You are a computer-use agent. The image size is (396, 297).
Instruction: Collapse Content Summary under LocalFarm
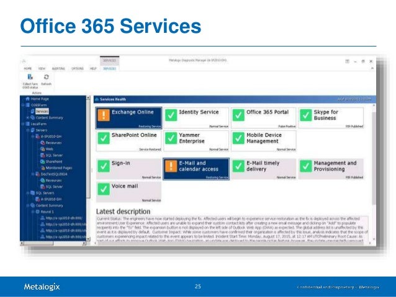pos(28,205)
